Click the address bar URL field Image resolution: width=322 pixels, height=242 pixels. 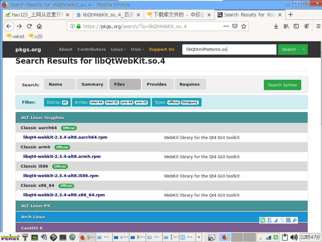(152, 26)
